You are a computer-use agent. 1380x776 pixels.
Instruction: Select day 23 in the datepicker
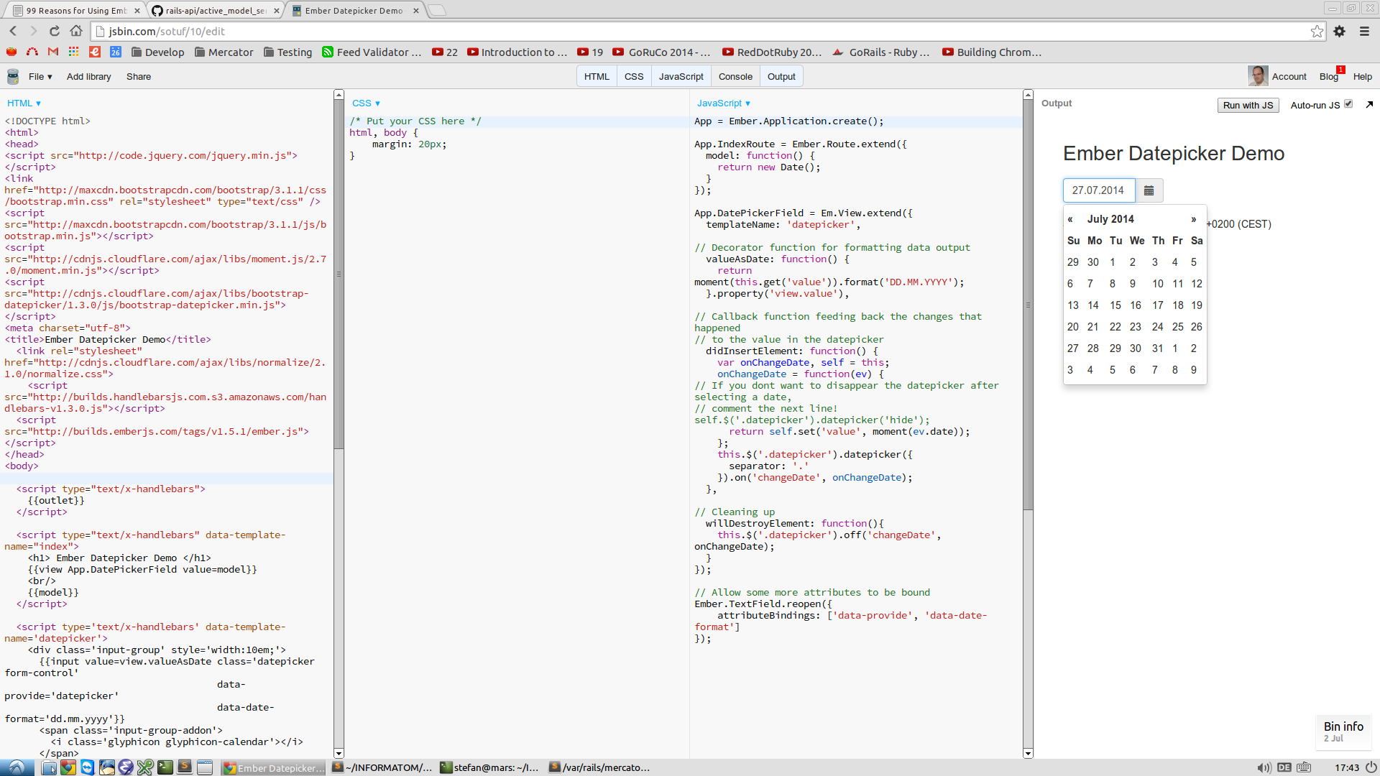(x=1135, y=327)
